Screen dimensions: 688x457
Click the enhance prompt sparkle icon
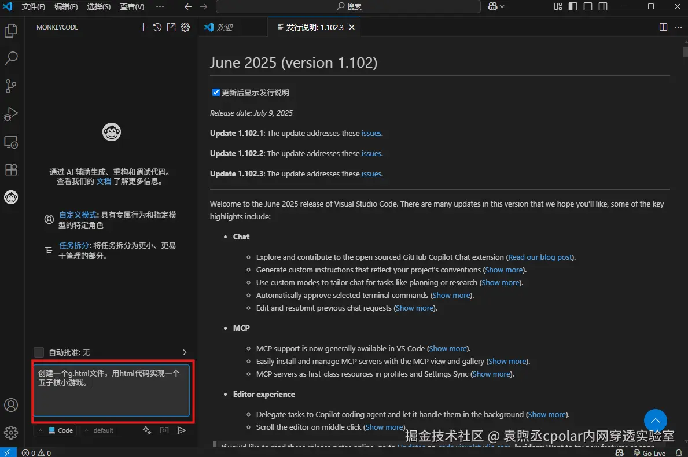click(x=147, y=430)
